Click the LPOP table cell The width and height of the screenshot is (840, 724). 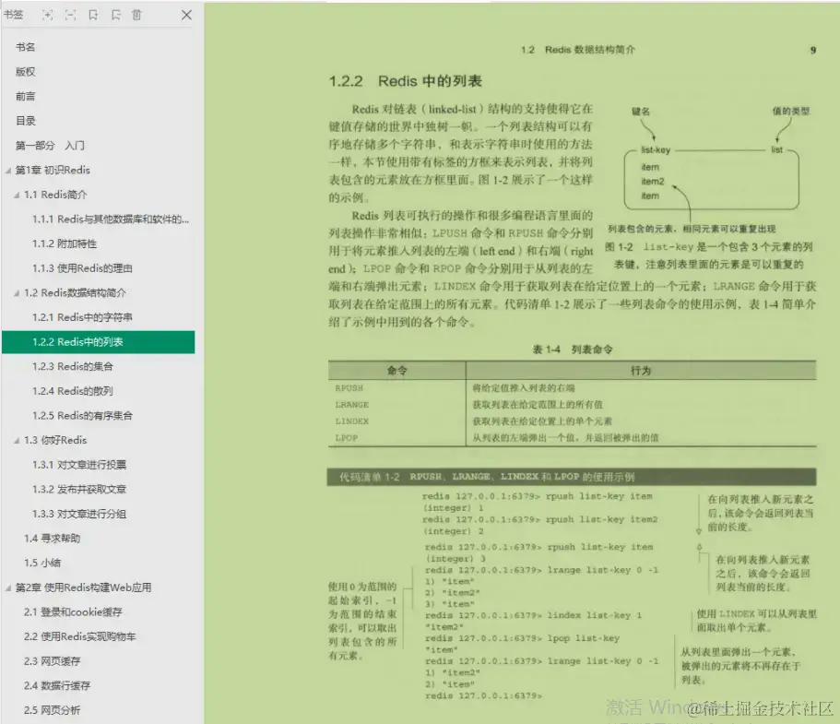(x=346, y=438)
